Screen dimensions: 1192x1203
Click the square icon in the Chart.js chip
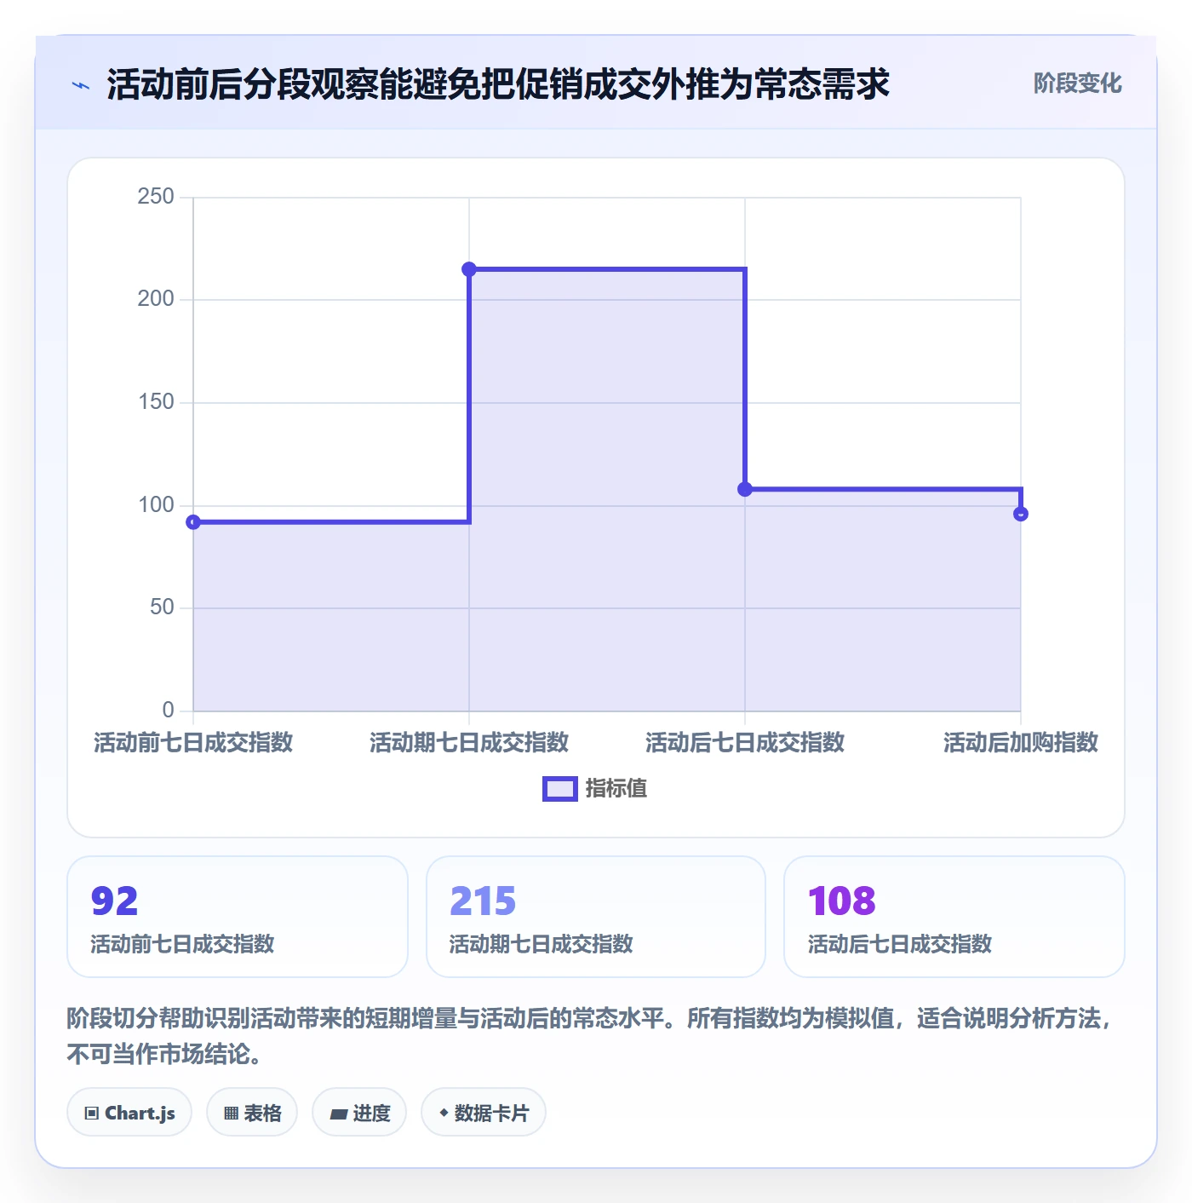(92, 1113)
